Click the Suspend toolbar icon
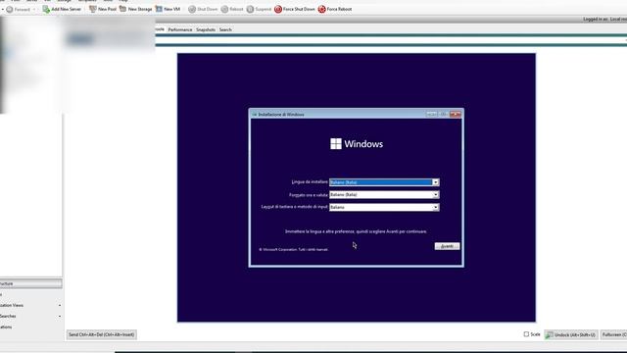627x353 pixels. coord(251,9)
